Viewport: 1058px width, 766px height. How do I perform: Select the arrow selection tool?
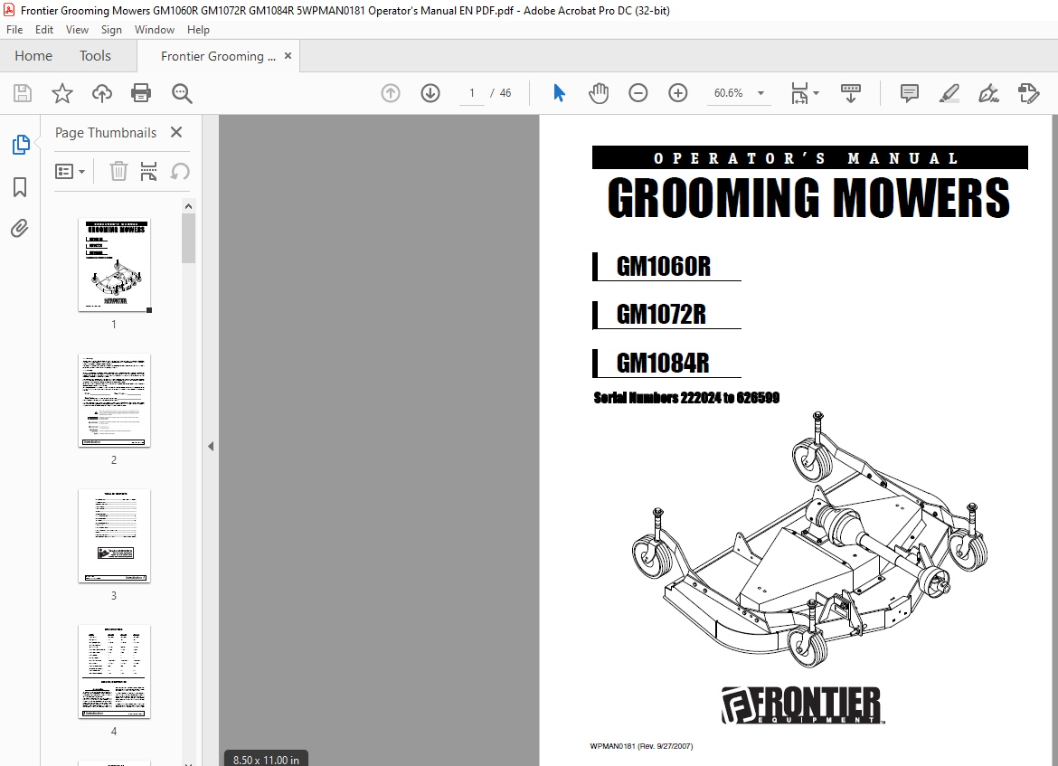tap(559, 93)
